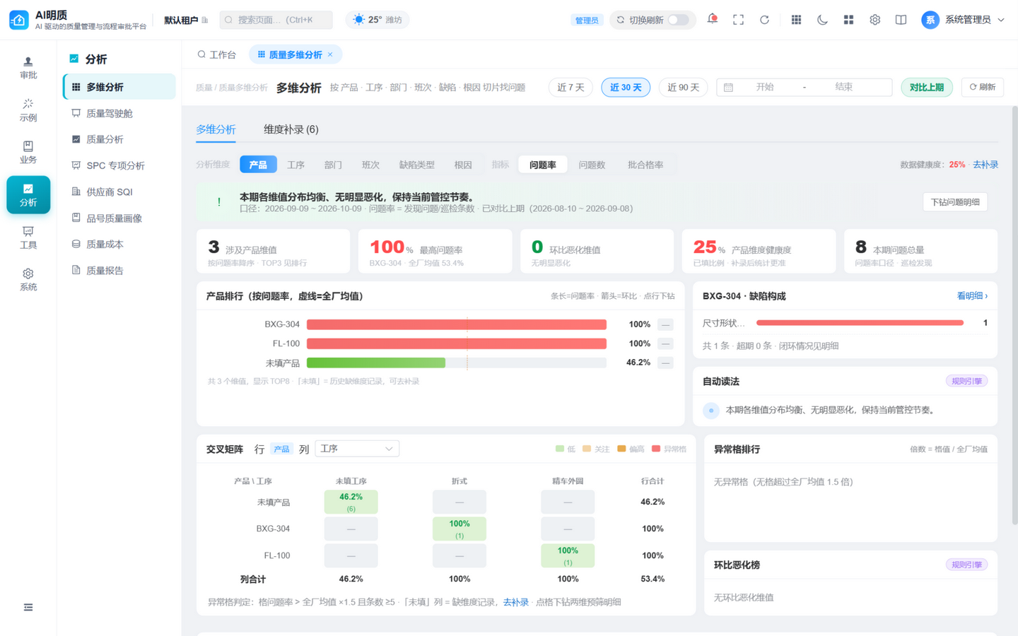1018x636 pixels.
Task: Enter fullscreen mode via top bar icon
Action: tap(739, 20)
